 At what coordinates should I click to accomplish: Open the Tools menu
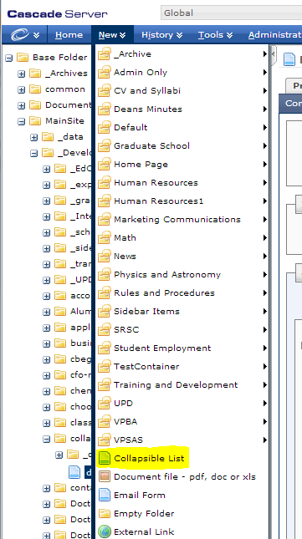tap(215, 35)
